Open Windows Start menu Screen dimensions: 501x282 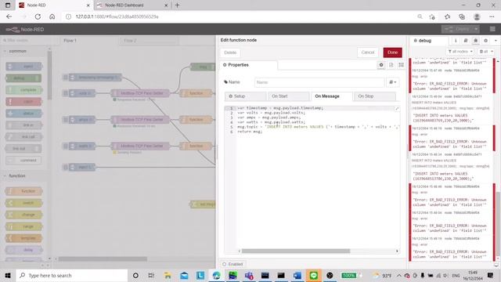tap(8, 275)
